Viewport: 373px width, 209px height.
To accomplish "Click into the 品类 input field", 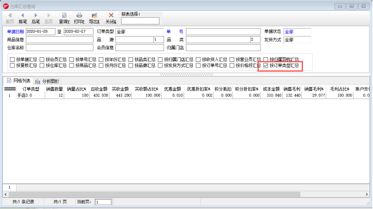I will pos(218,40).
